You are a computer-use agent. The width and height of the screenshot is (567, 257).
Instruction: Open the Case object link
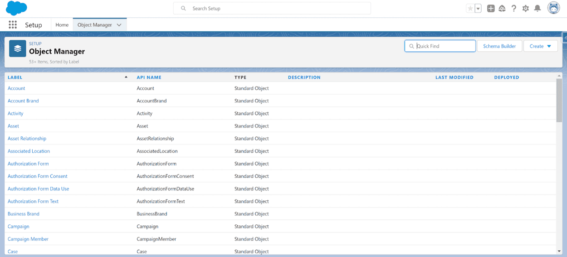pos(13,252)
